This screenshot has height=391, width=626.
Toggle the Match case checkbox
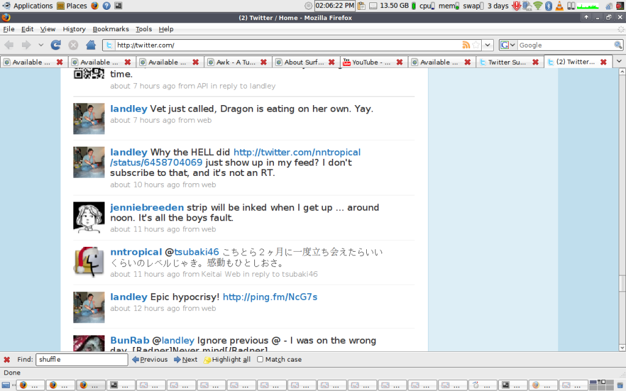tap(260, 360)
